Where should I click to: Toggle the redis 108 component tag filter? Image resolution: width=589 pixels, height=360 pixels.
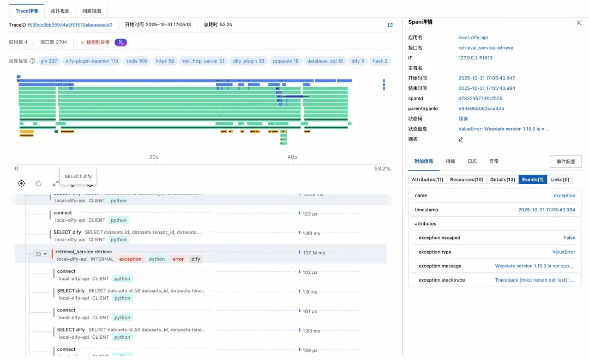coord(136,61)
